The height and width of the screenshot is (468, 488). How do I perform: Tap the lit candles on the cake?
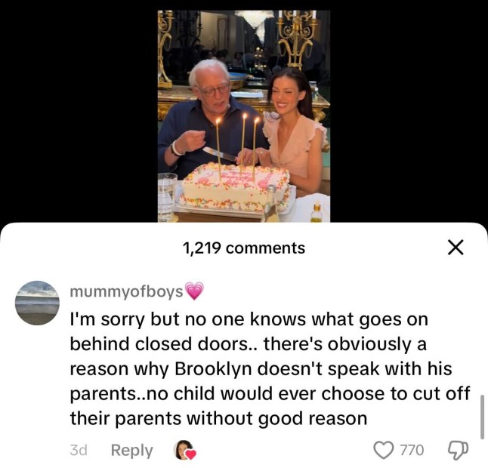click(x=239, y=146)
